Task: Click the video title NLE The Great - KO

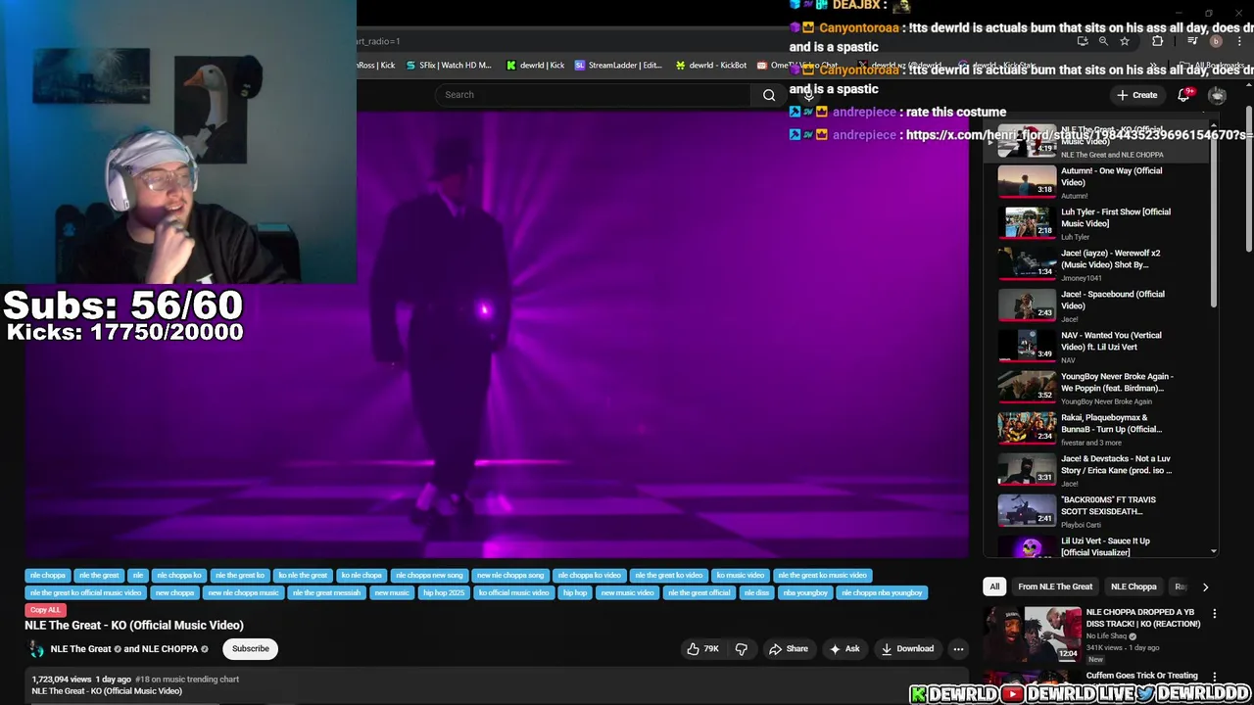Action: coord(134,625)
